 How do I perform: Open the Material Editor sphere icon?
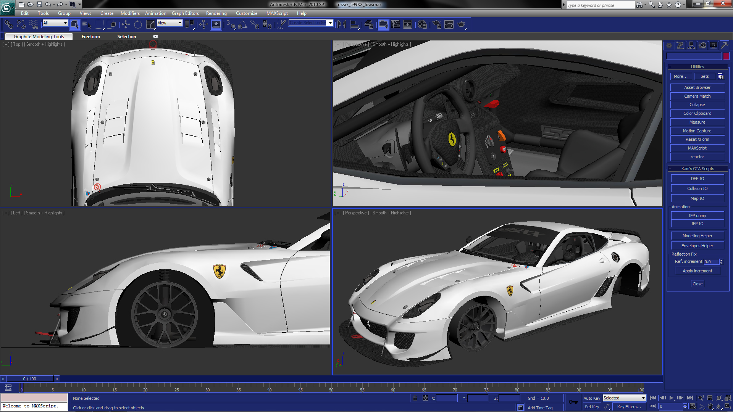(x=422, y=25)
